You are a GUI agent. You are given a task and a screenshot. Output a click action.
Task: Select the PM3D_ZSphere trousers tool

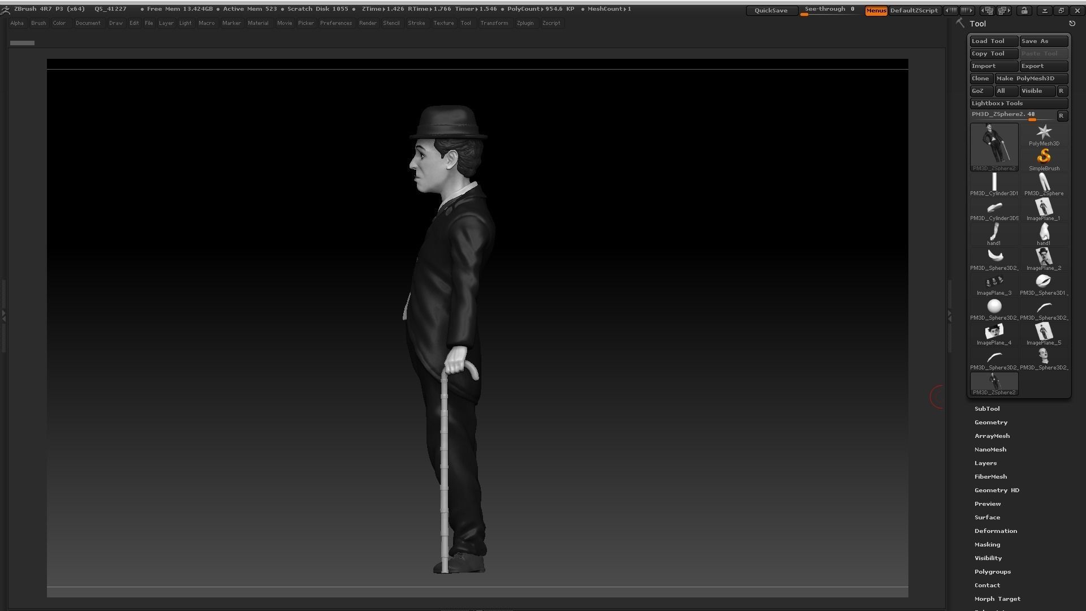1044,185
